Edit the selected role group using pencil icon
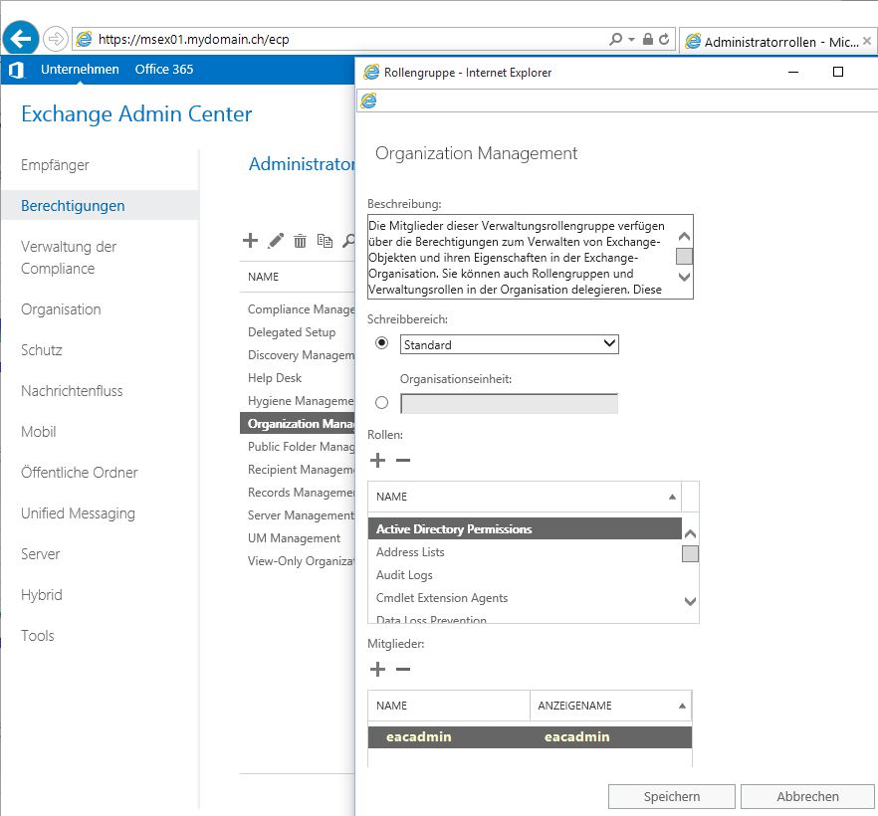 [x=275, y=241]
